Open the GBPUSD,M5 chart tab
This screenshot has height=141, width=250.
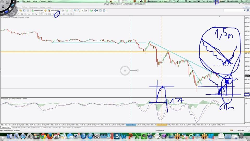click(x=17, y=127)
